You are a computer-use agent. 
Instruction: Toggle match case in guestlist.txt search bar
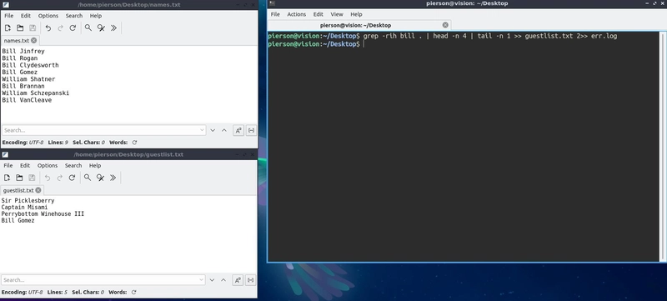point(238,280)
